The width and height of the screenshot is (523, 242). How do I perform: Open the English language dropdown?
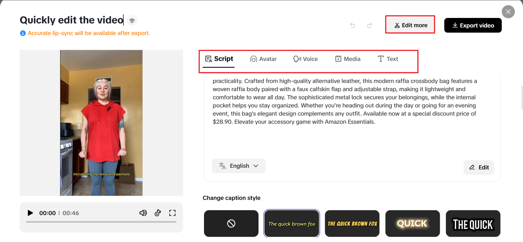coord(239,166)
